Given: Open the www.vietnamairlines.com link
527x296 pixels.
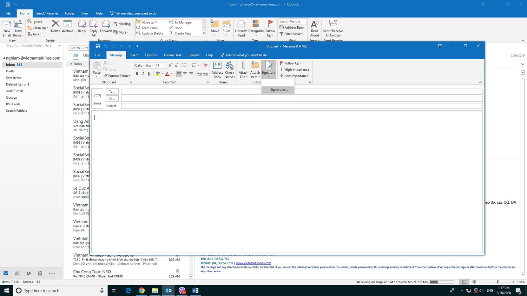Looking at the screenshot, I should 254,263.
